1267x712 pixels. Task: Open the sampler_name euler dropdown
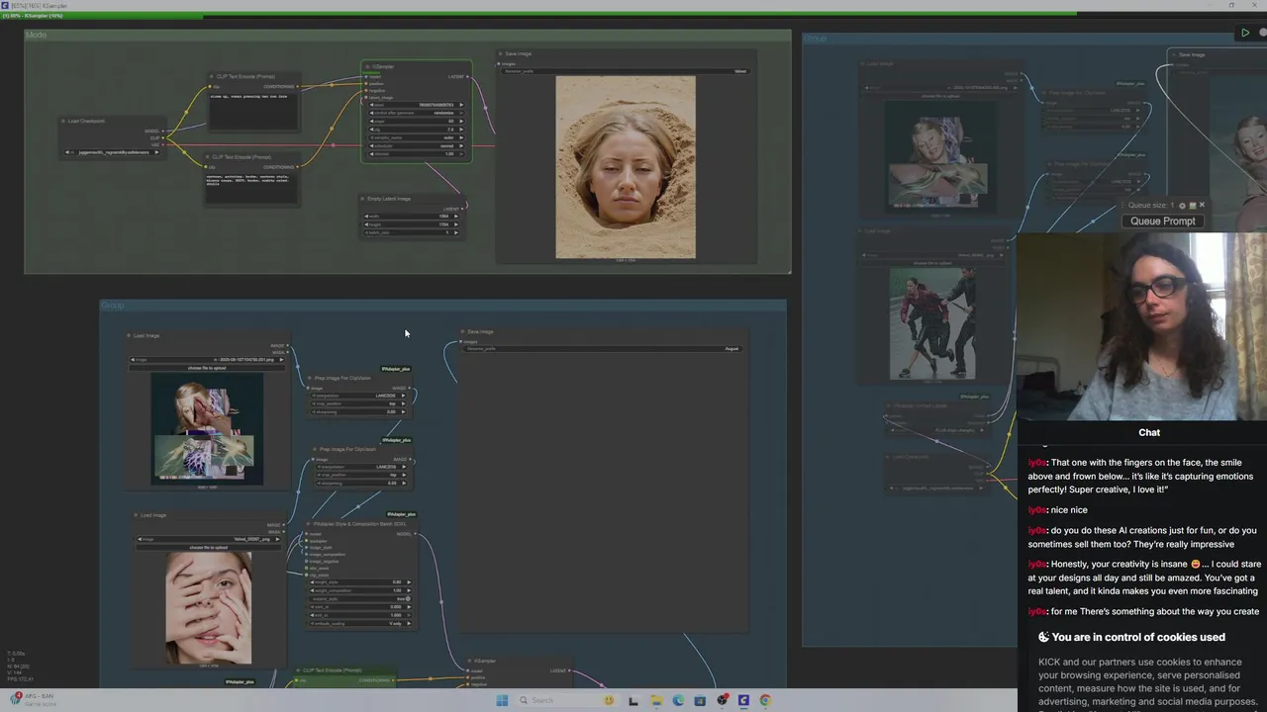click(x=416, y=137)
